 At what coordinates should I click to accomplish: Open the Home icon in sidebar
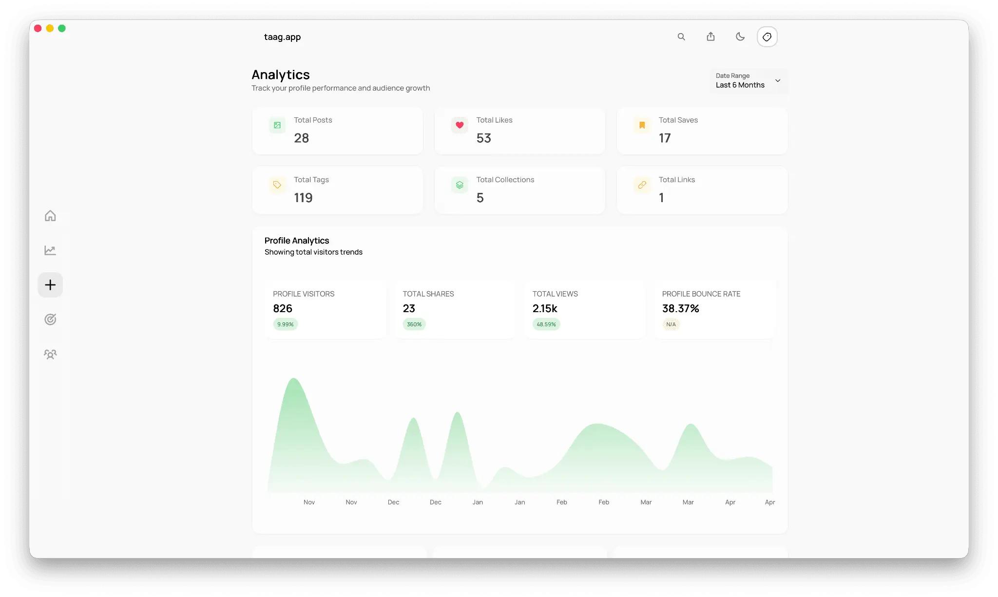point(50,216)
